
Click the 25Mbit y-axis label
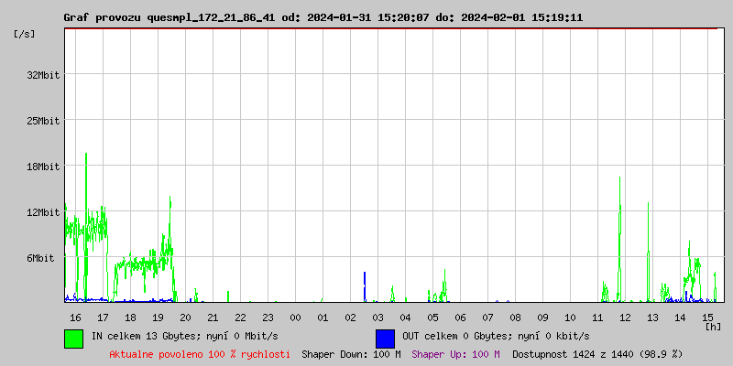click(x=43, y=121)
